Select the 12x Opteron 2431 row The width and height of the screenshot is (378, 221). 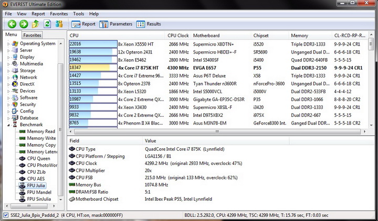(x=218, y=52)
